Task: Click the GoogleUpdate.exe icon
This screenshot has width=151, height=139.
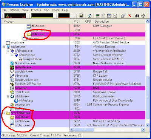Action: 12,80
